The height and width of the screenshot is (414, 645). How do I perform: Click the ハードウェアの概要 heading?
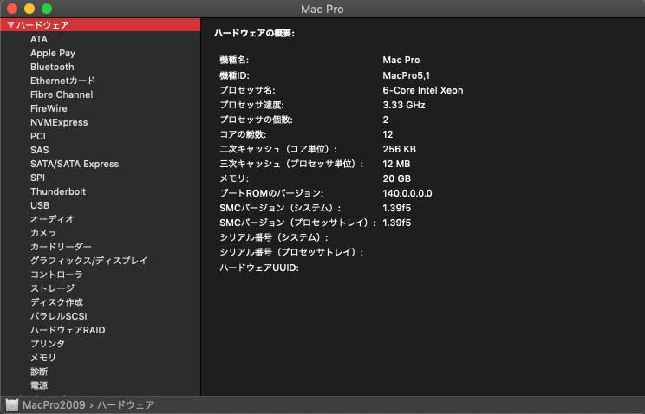254,33
